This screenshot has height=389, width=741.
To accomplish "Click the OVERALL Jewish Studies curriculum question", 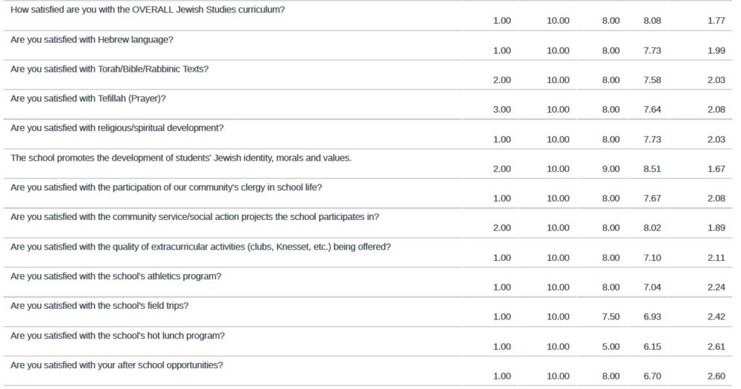I will (148, 9).
